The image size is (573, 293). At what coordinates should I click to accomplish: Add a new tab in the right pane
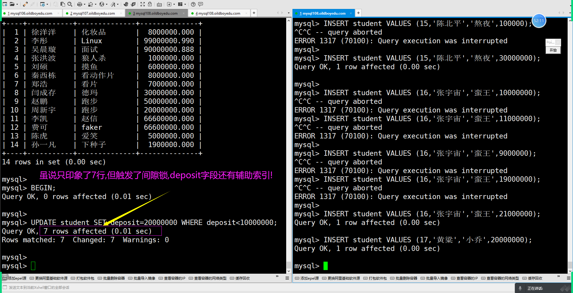pyautogui.click(x=358, y=13)
